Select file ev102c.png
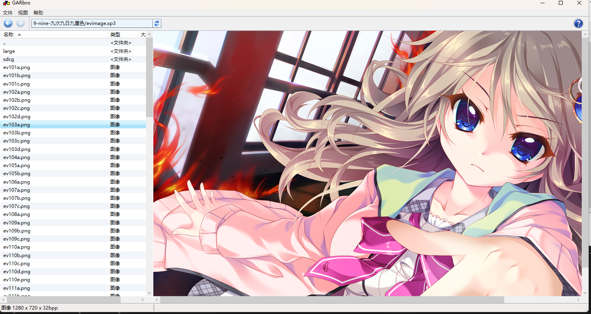Viewport: 591px width, 314px height. click(x=73, y=108)
